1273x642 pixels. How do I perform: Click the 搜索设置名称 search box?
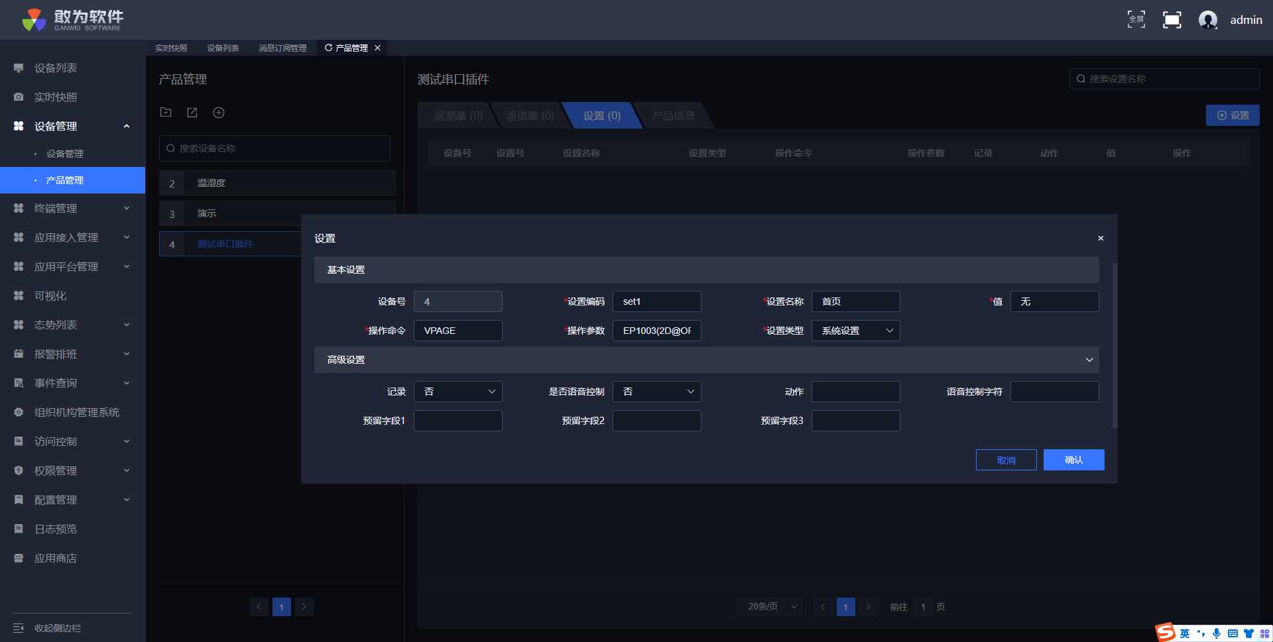click(x=1164, y=79)
